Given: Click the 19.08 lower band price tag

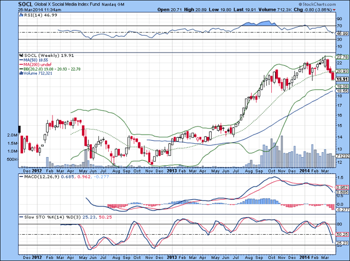Looking at the screenshot, I should pyautogui.click(x=342, y=86).
